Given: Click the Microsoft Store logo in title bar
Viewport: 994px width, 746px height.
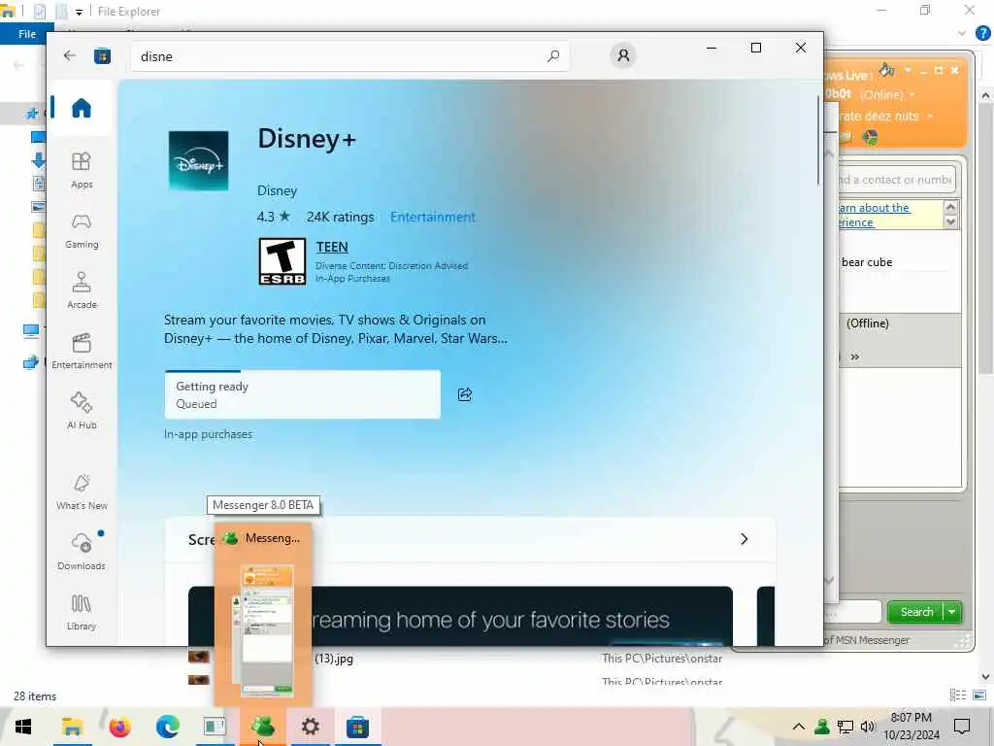Looking at the screenshot, I should pos(102,55).
